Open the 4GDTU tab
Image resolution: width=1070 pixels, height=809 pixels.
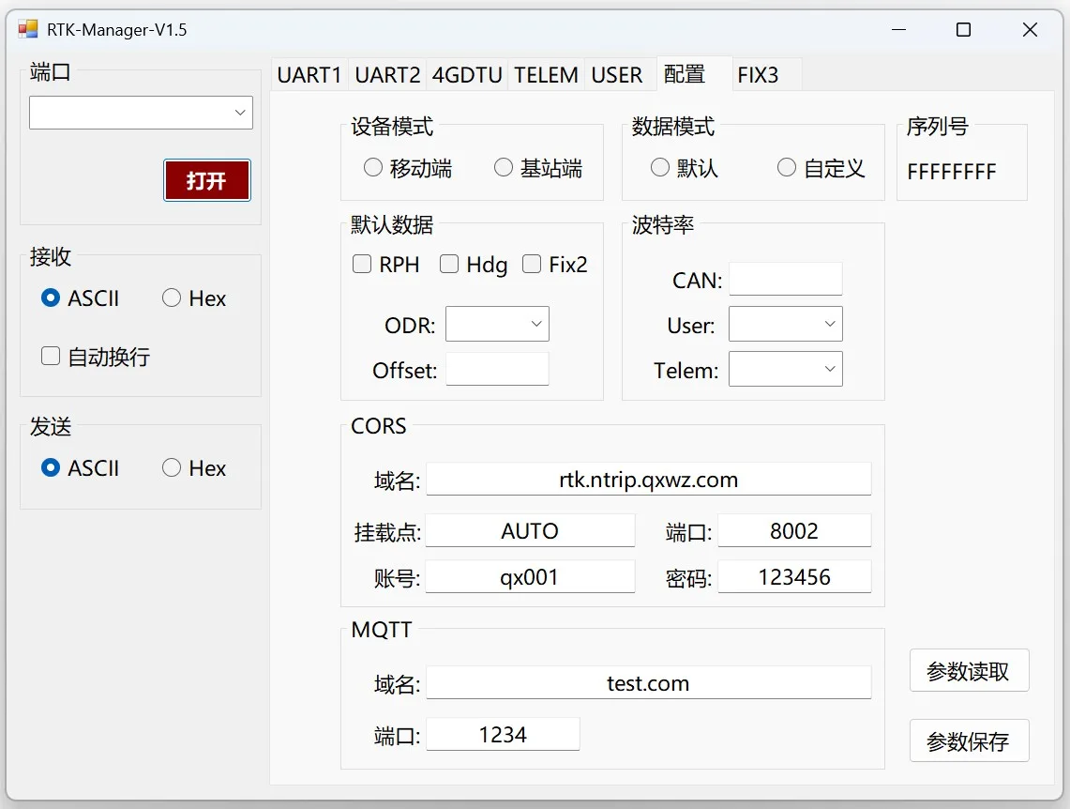coord(467,74)
